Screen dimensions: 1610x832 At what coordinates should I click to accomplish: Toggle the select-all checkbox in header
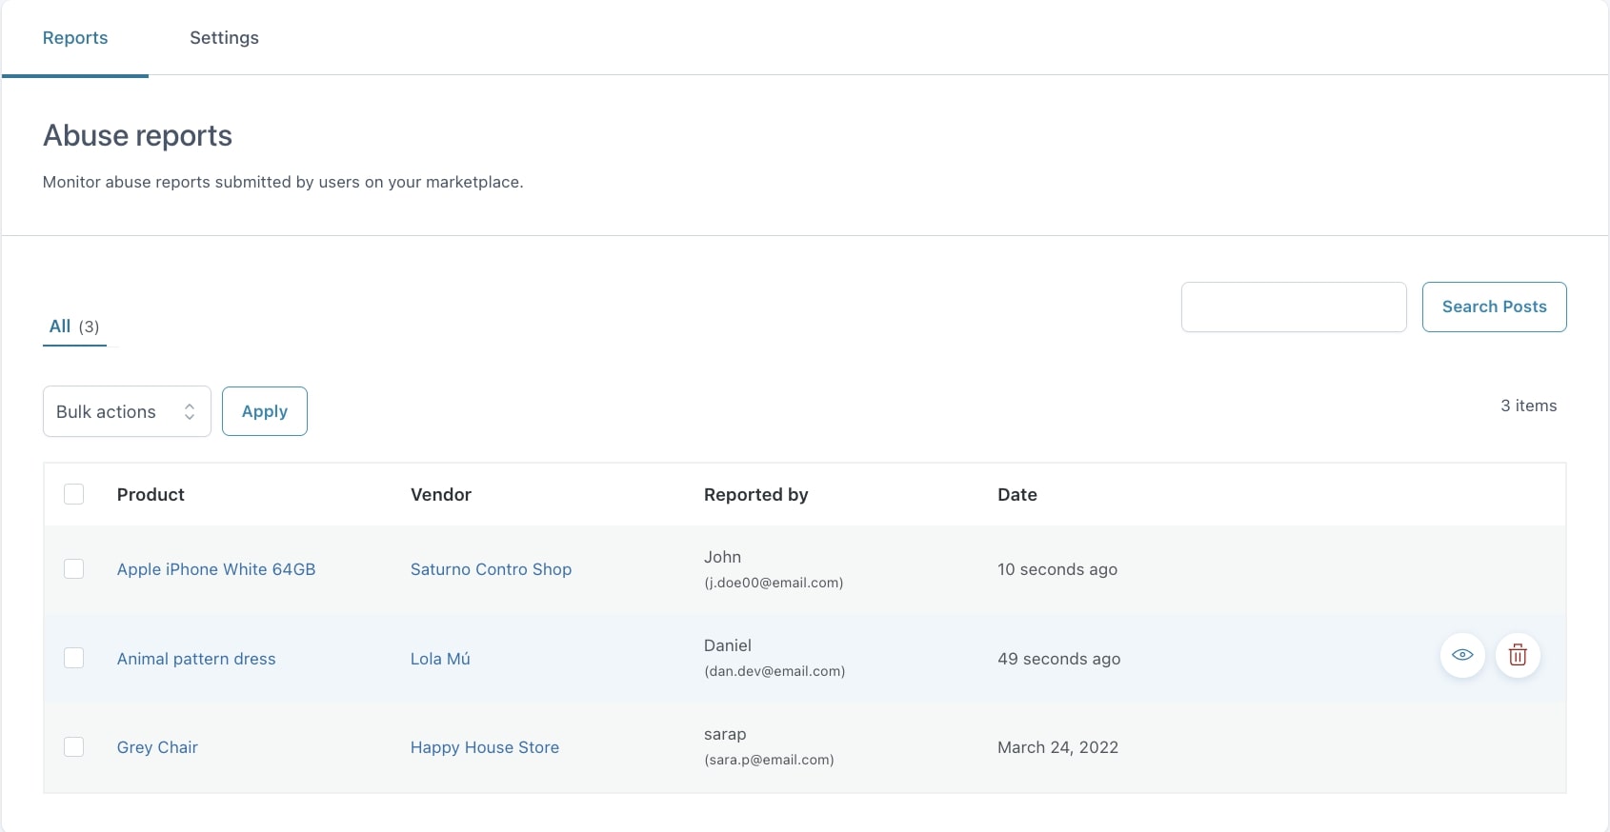click(x=73, y=494)
